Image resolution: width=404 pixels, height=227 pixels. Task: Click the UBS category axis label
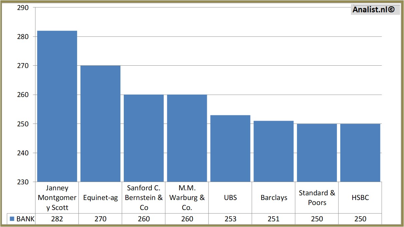[x=230, y=198]
